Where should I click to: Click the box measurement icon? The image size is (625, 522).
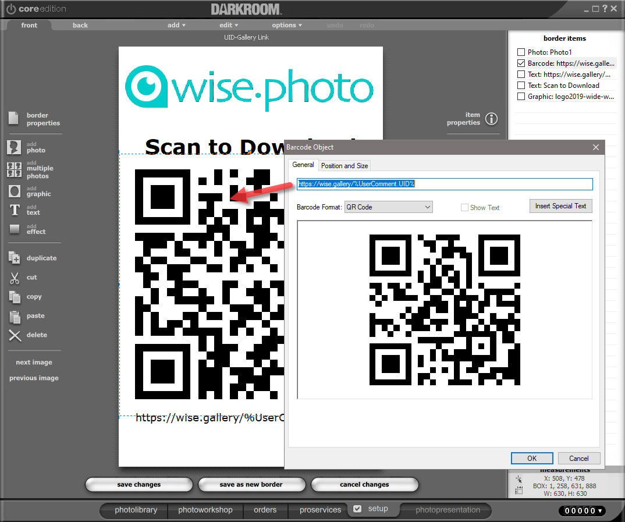tap(519, 491)
